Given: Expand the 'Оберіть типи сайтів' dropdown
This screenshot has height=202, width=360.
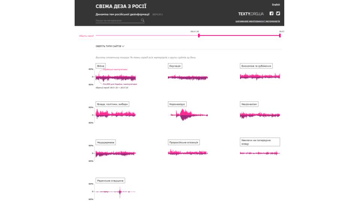Looking at the screenshot, I should coord(108,46).
